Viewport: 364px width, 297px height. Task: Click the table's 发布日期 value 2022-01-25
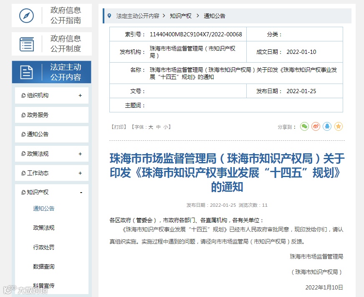click(x=301, y=91)
